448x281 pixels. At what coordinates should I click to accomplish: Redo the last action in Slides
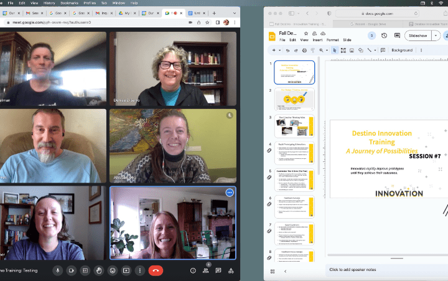pyautogui.click(x=296, y=50)
